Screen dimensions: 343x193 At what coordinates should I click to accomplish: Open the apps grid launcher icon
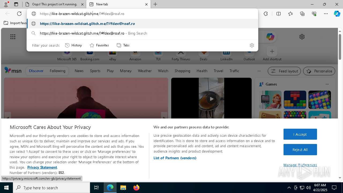(13, 37)
